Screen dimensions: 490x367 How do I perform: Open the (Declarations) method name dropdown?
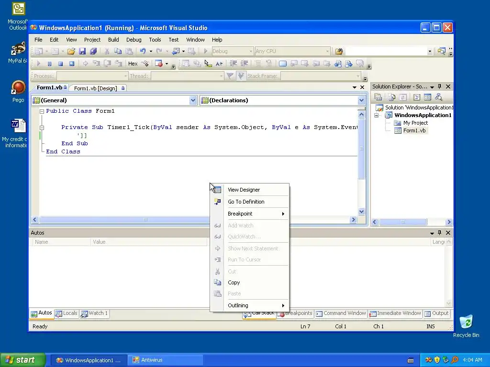tap(362, 100)
